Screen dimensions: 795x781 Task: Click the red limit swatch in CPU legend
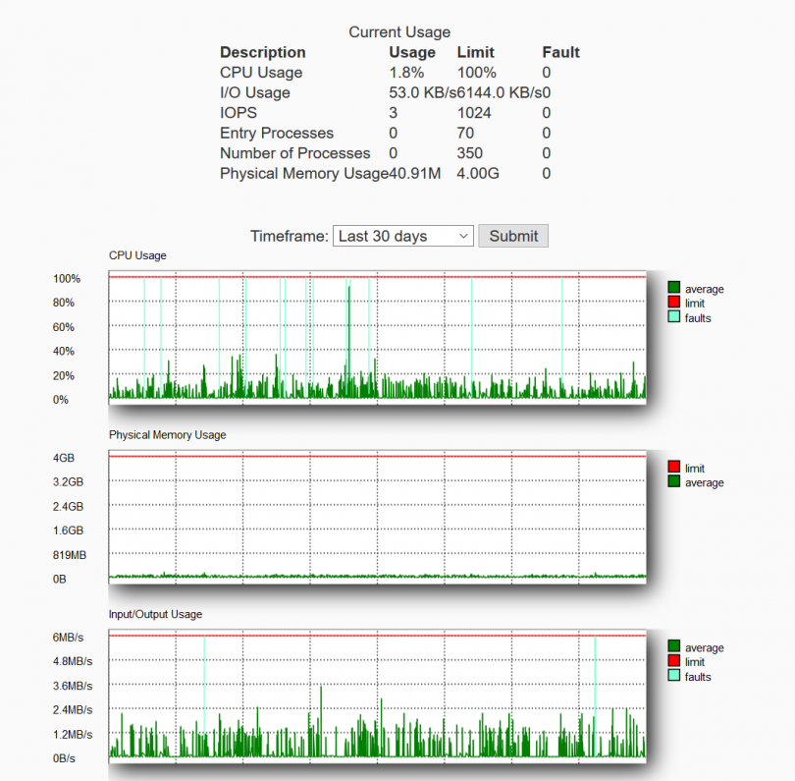673,304
